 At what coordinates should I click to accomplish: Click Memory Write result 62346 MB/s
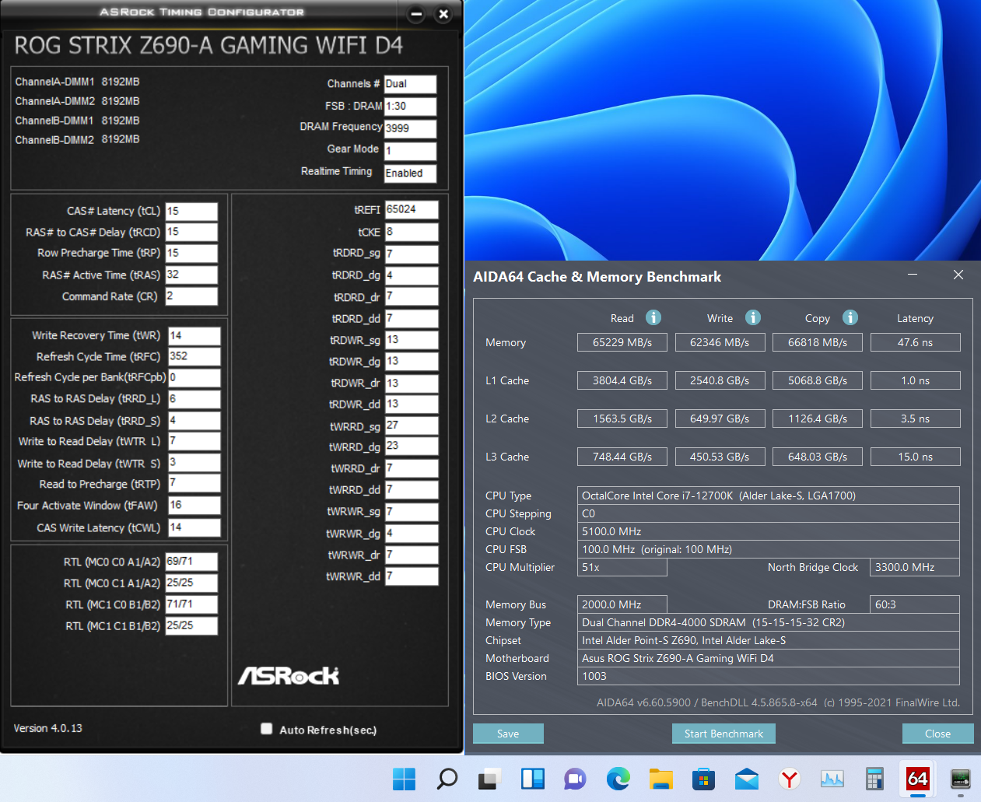[x=720, y=342]
